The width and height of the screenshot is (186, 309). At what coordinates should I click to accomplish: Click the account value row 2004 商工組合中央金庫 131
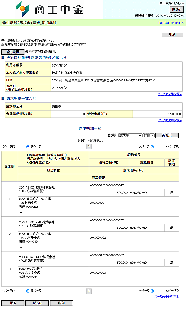[116, 81]
